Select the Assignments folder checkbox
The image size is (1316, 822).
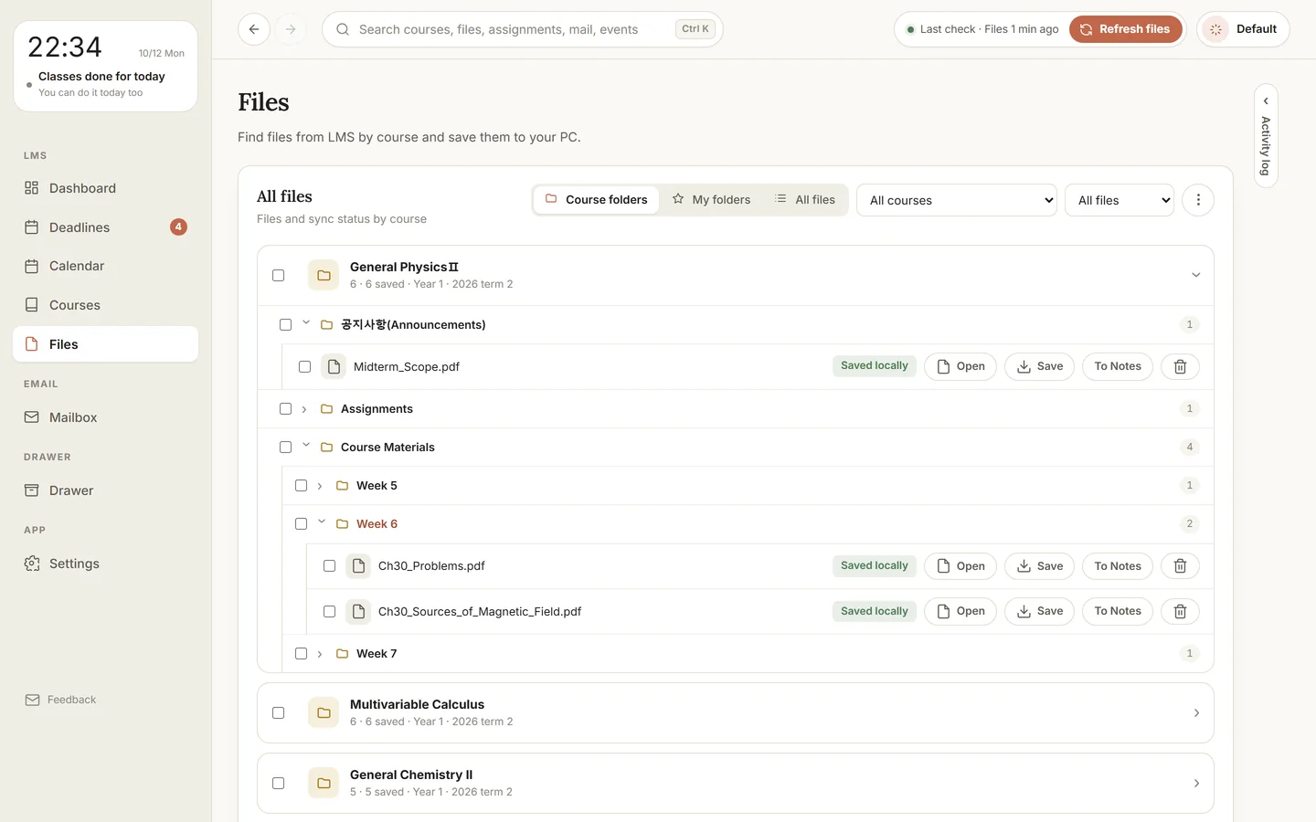[285, 408]
